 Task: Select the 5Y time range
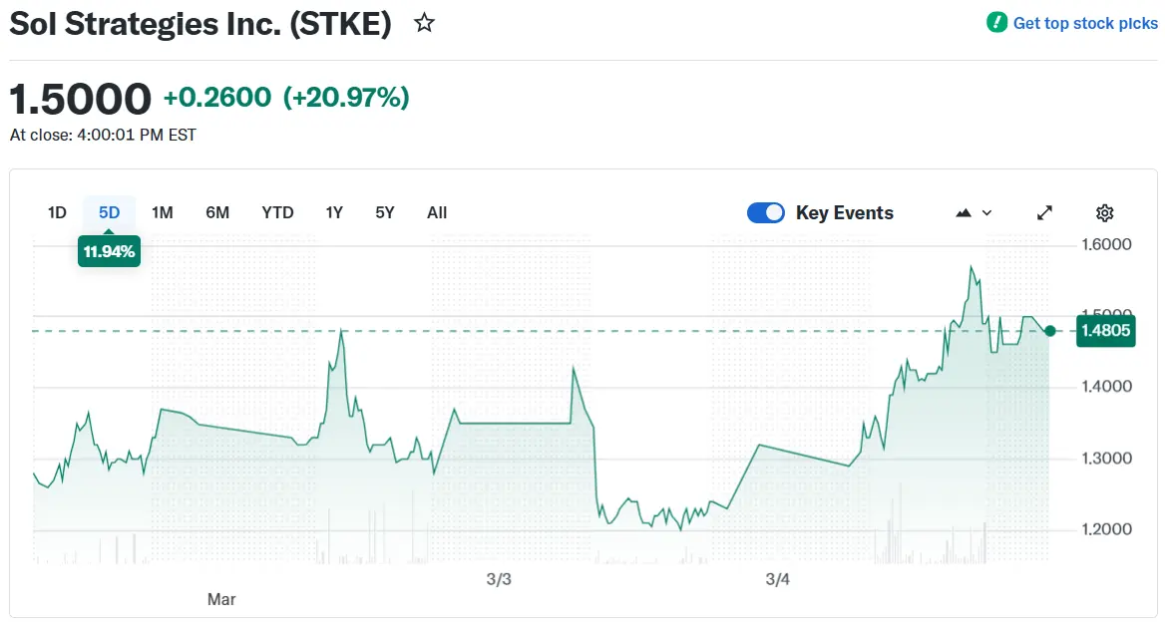[385, 212]
